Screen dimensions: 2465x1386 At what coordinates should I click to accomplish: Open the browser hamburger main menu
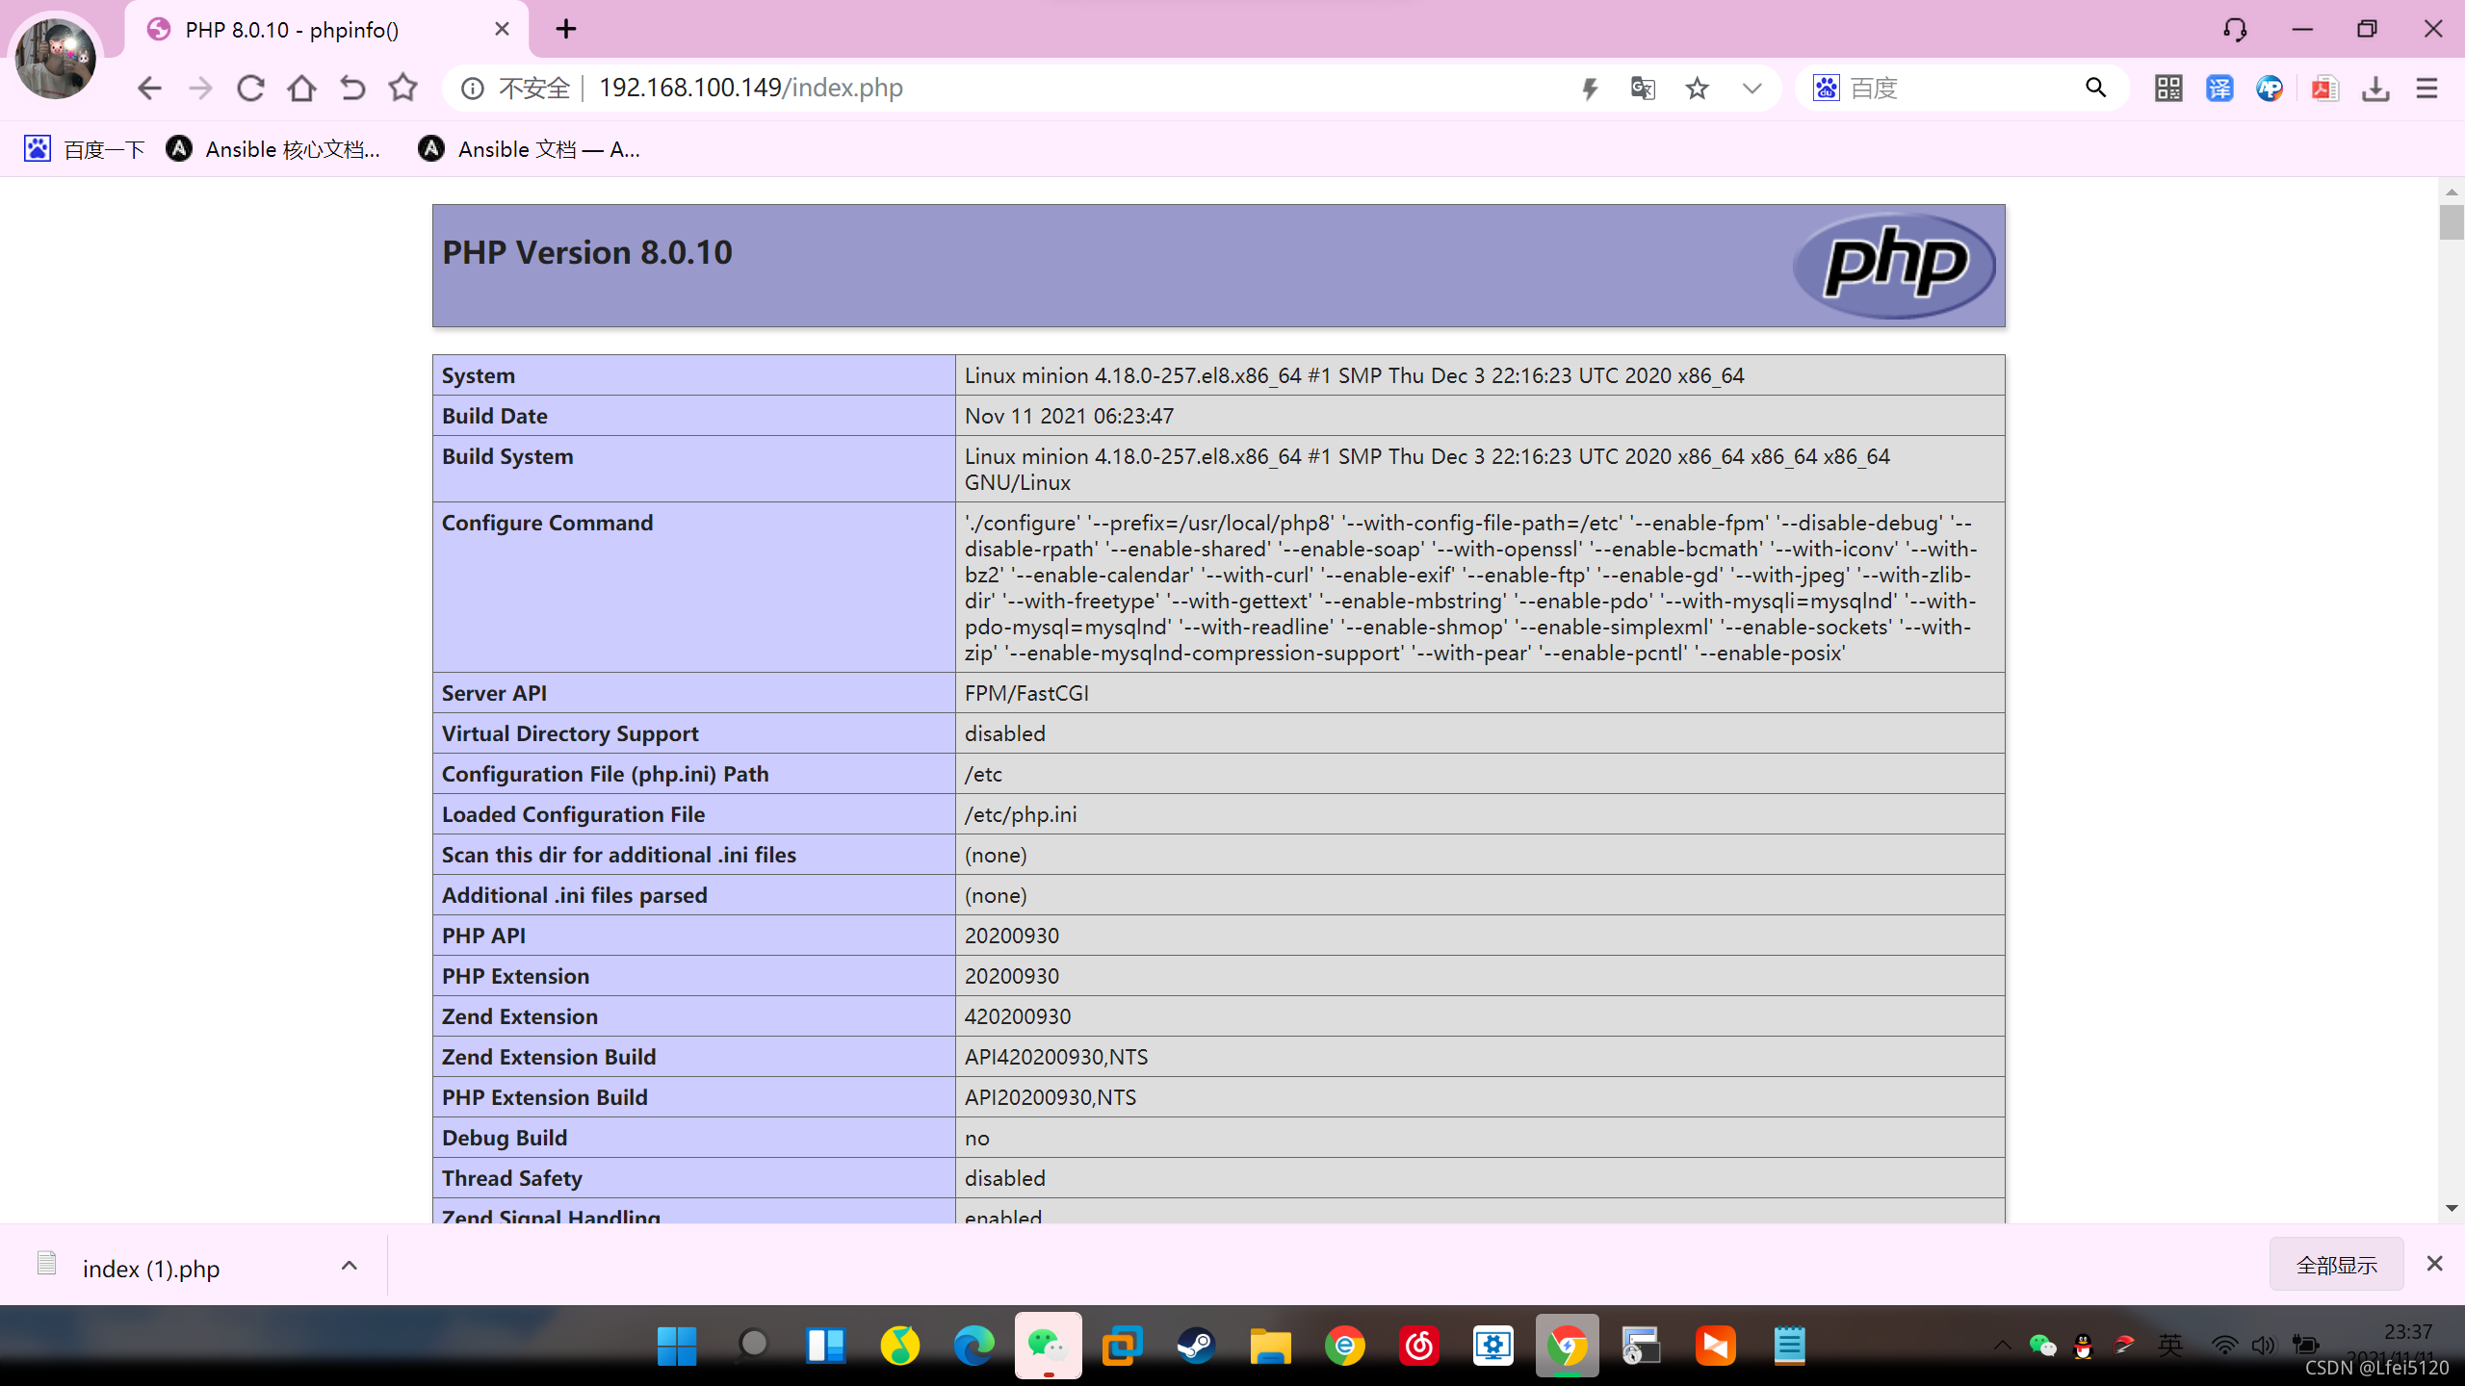(x=2426, y=89)
